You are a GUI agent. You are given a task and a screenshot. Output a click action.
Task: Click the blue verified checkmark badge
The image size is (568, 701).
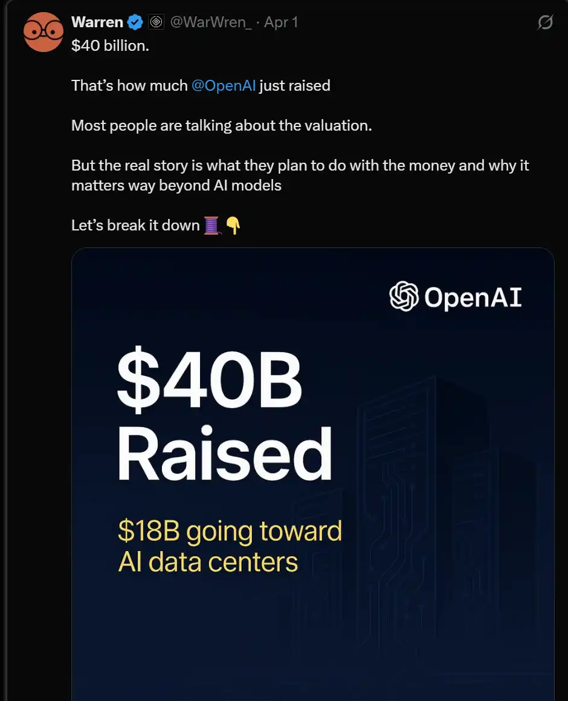click(x=135, y=22)
